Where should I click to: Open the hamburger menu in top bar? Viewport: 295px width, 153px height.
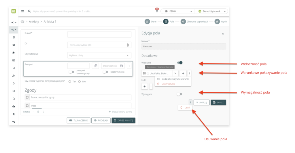click(23, 11)
